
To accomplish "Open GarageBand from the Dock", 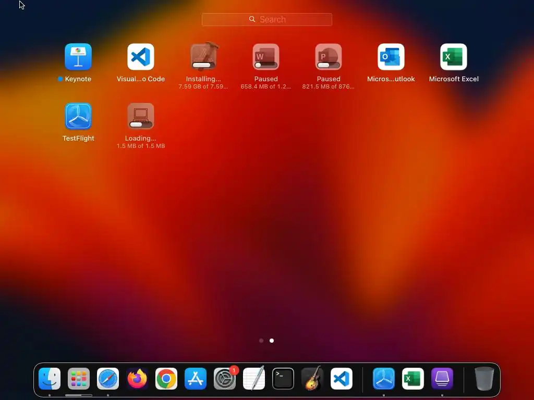I will [312, 379].
